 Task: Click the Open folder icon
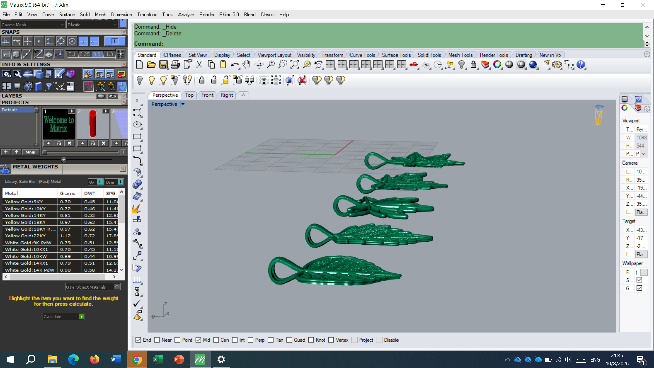[151, 65]
